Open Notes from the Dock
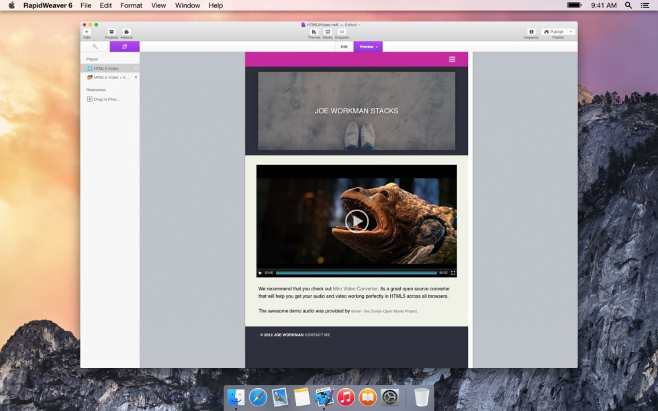This screenshot has height=411, width=658. (301, 397)
